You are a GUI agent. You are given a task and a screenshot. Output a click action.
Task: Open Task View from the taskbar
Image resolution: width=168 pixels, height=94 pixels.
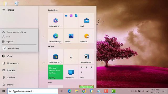click(62, 91)
